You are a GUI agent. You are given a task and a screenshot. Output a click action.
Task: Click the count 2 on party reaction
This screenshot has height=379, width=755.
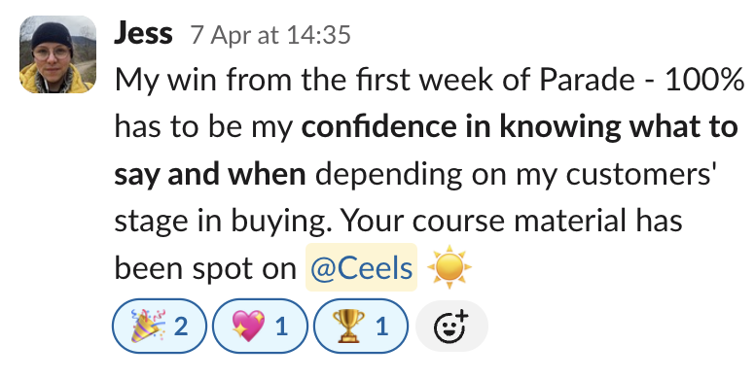181,327
